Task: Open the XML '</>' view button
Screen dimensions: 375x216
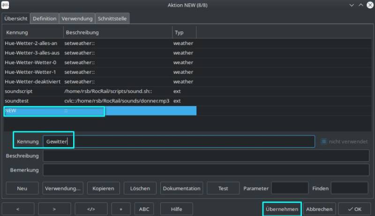Action: 91,209
